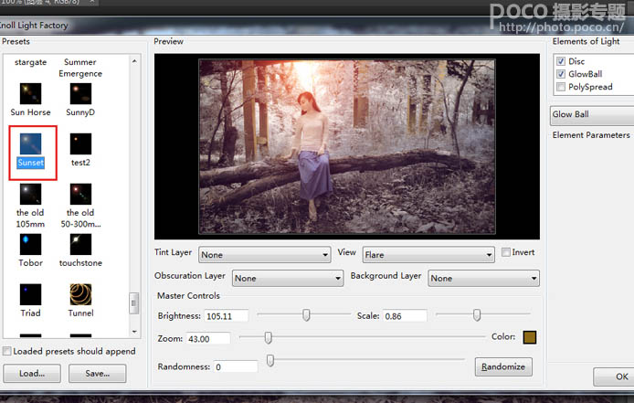Click the Load... presets button
The height and width of the screenshot is (403, 634).
tap(32, 373)
